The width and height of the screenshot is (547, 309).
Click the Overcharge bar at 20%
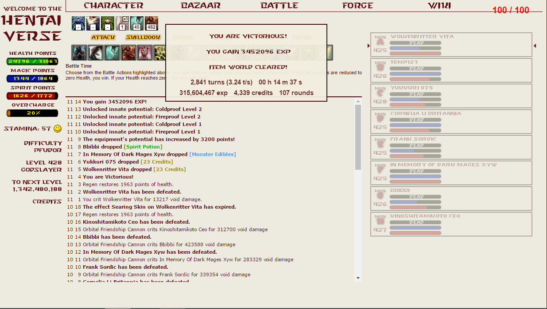click(x=33, y=113)
